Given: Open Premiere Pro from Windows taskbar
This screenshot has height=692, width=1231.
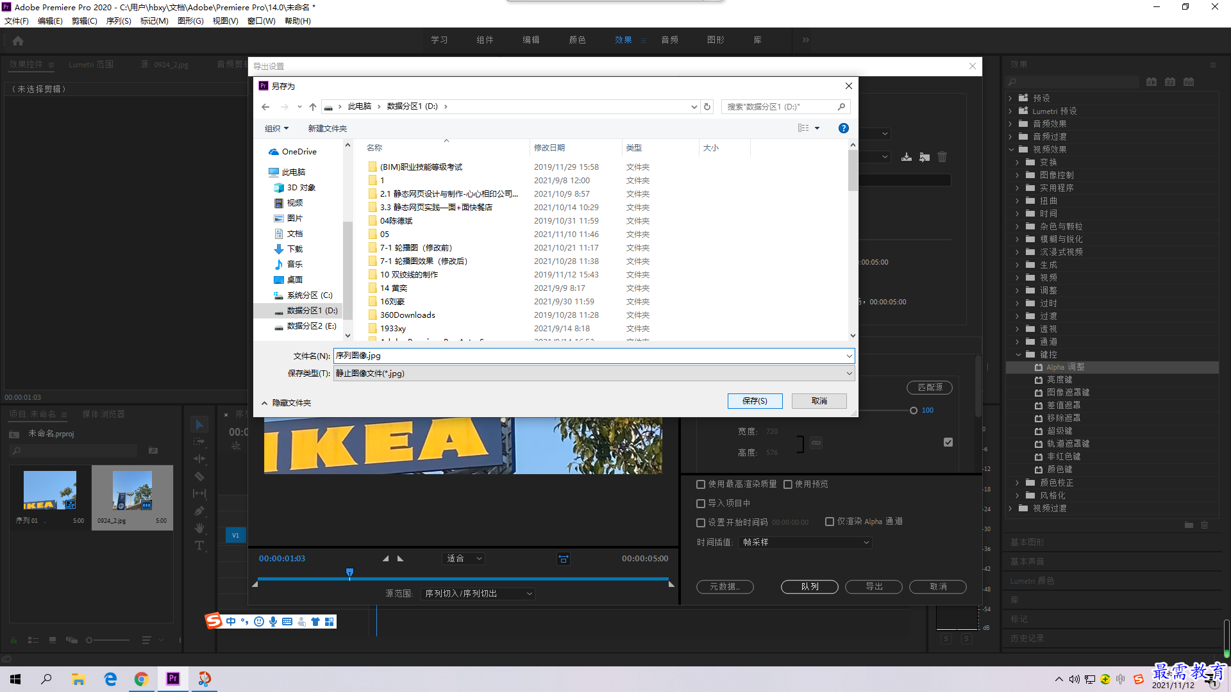Looking at the screenshot, I should (173, 679).
